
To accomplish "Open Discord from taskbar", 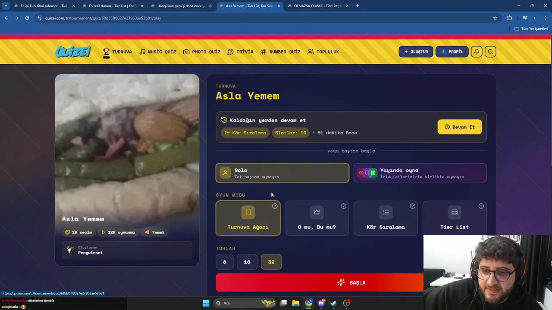I will [321, 303].
